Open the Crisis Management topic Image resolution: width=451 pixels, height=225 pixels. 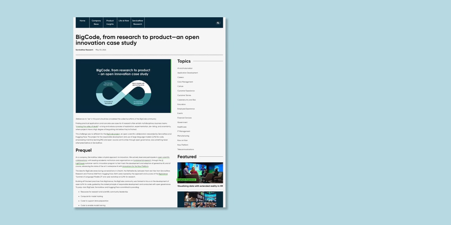185,82
